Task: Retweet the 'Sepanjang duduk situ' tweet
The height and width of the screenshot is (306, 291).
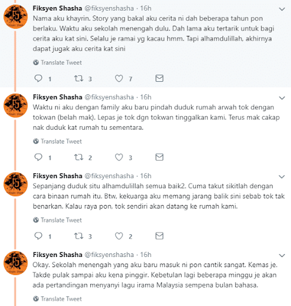Action: pos(79,236)
